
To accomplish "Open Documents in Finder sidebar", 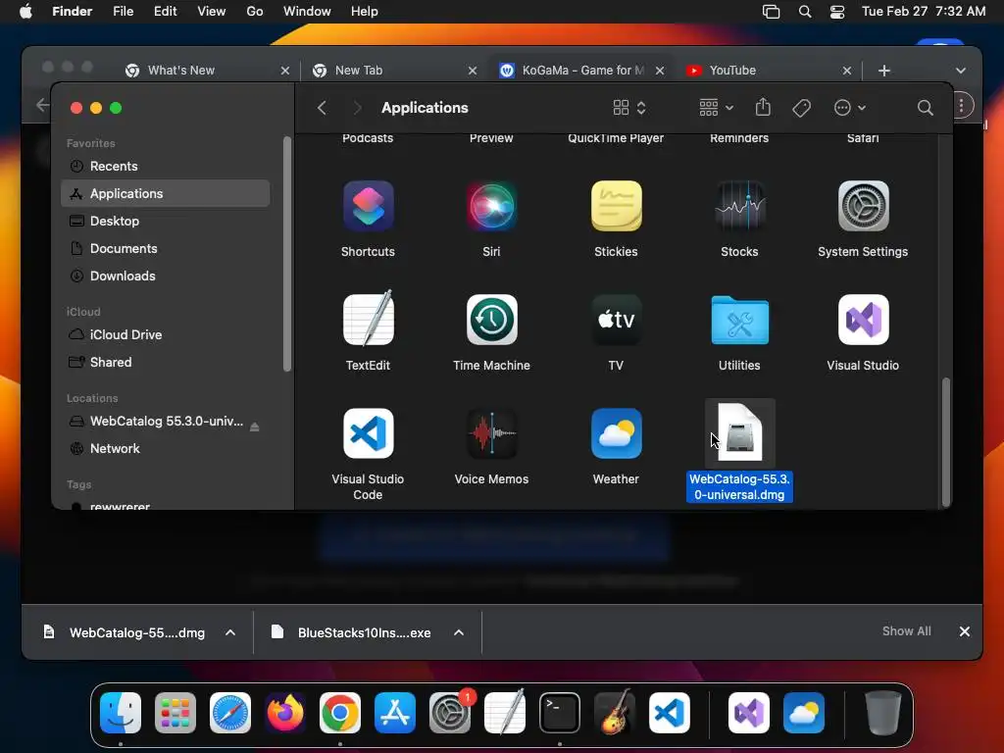I will pos(165,248).
